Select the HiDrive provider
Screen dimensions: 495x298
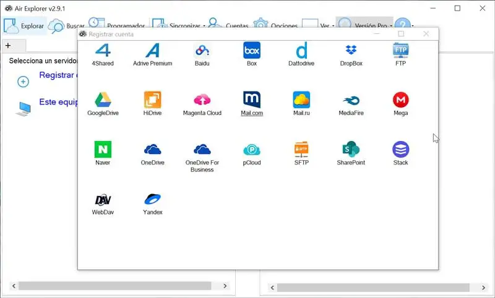click(x=152, y=104)
